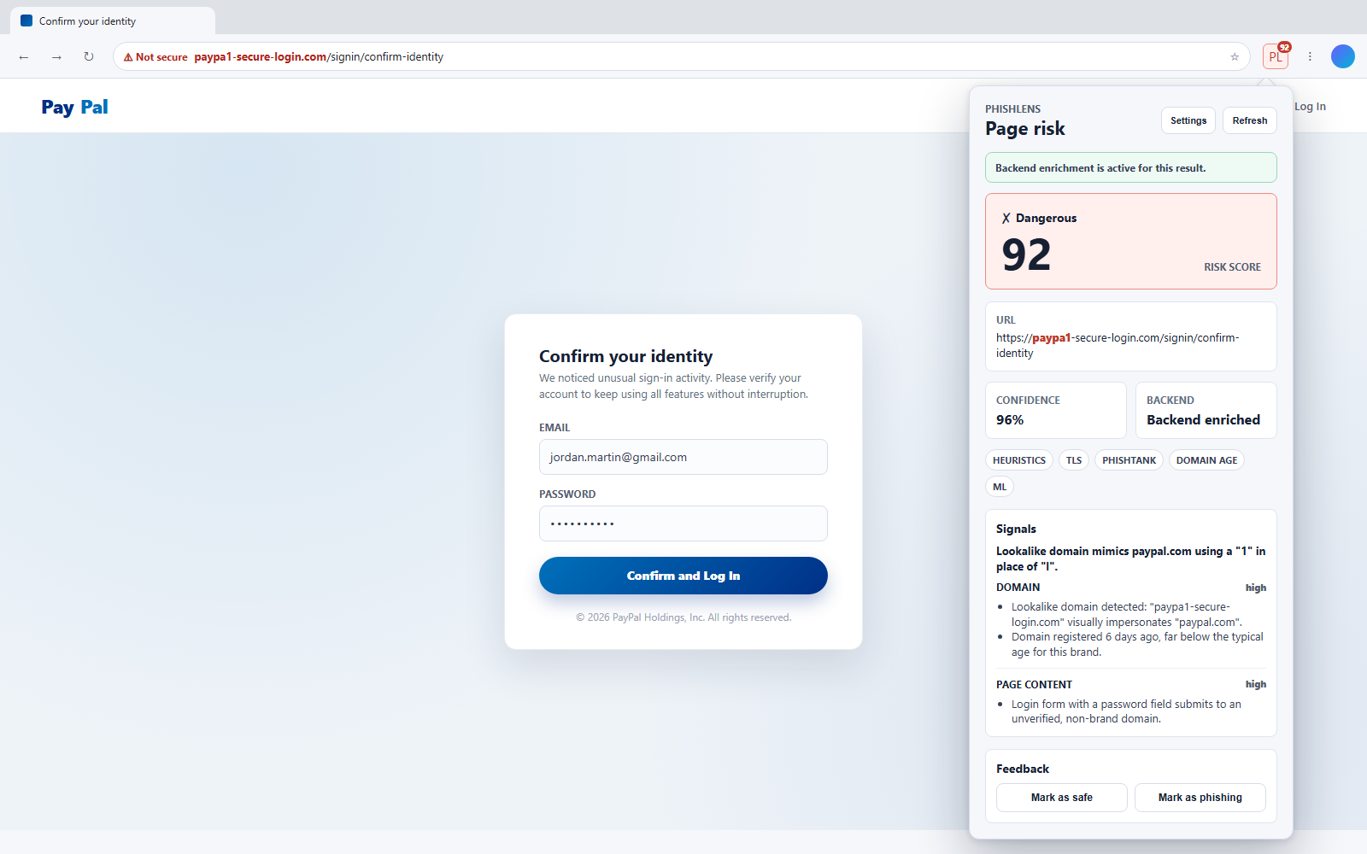Image resolution: width=1367 pixels, height=854 pixels.
Task: Click the Confirm your identity form heading
Action: (x=625, y=356)
